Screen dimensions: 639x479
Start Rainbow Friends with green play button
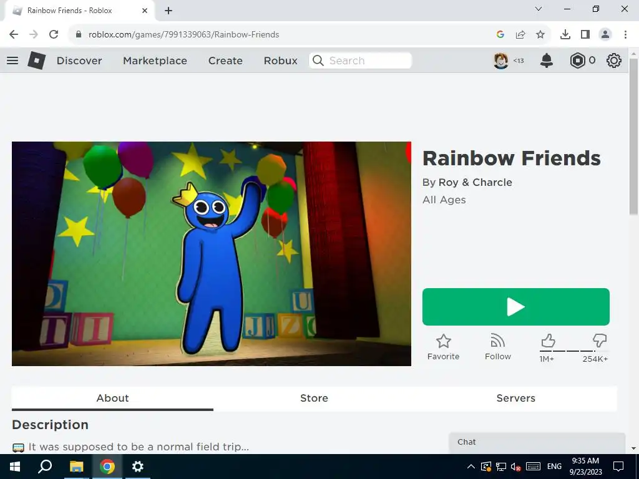click(x=515, y=307)
